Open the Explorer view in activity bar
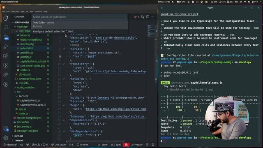 tap(6, 18)
